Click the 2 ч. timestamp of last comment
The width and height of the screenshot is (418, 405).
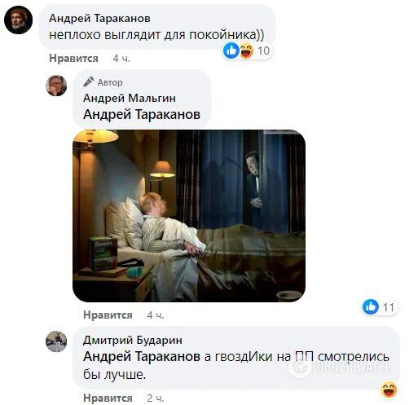coord(156,398)
